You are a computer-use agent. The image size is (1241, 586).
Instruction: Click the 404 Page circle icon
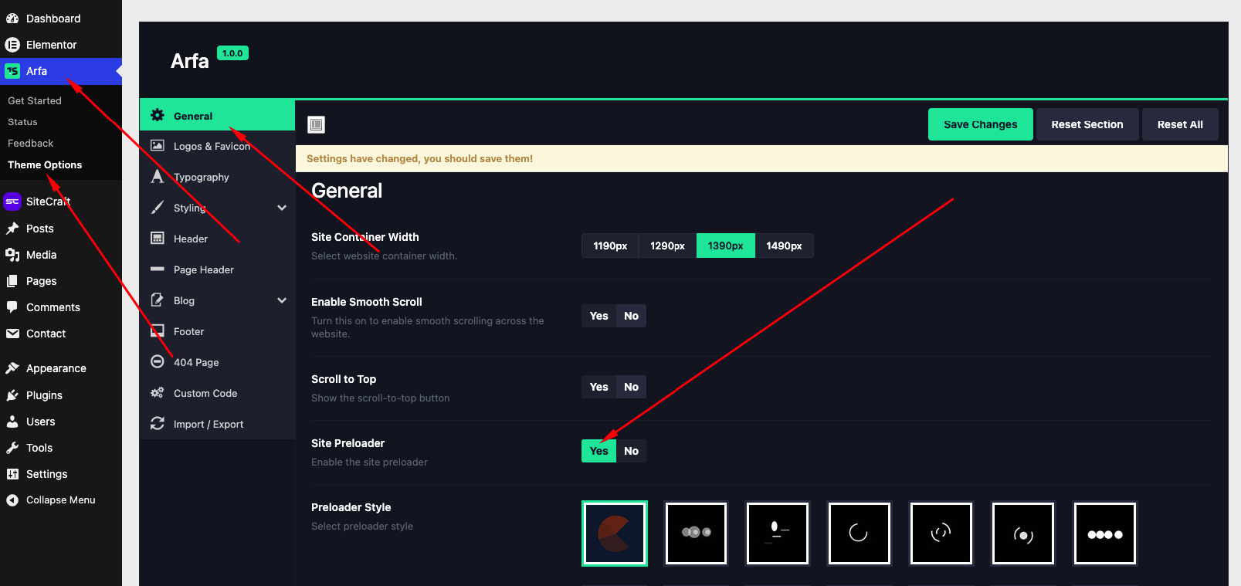click(158, 361)
